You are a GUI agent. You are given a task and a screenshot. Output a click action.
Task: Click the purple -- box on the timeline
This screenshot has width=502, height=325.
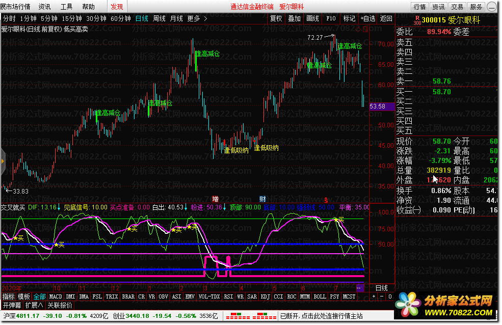360,288
